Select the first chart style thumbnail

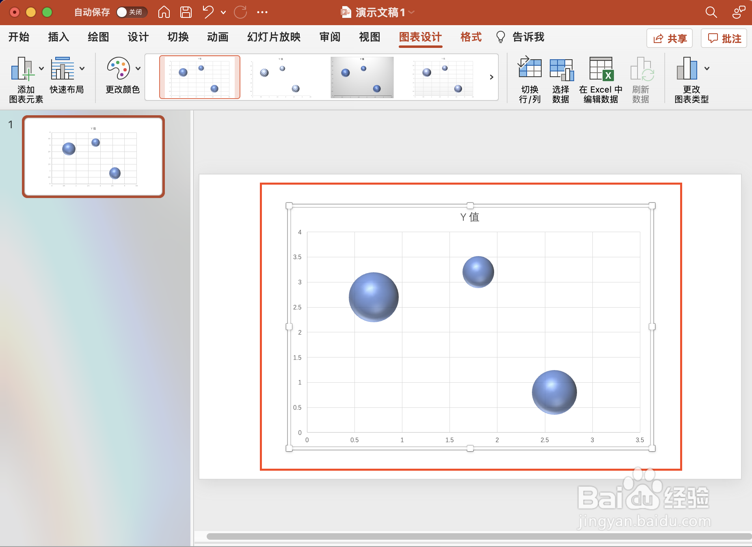click(x=200, y=77)
